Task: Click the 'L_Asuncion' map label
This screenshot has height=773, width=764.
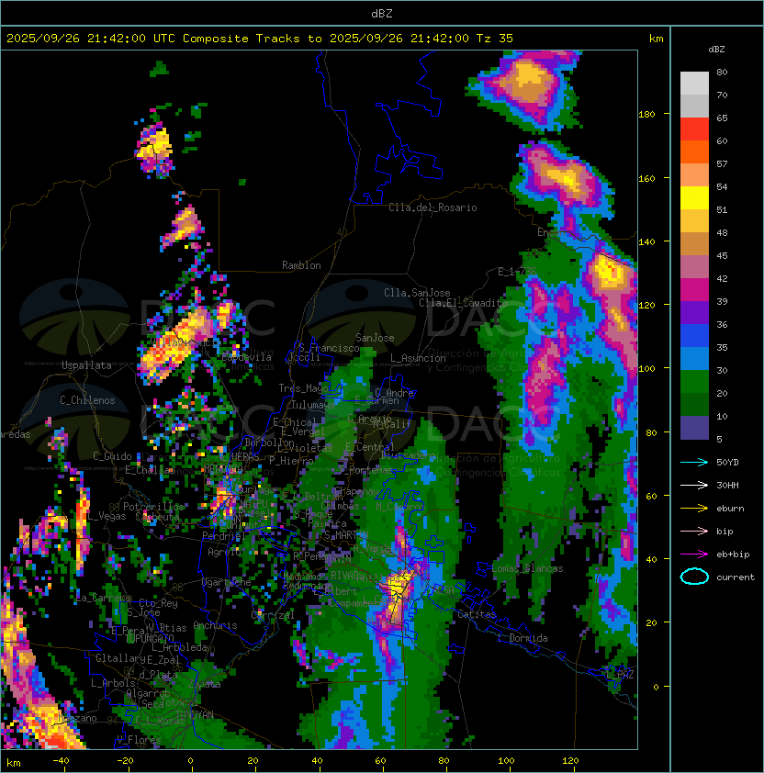Action: (418, 358)
